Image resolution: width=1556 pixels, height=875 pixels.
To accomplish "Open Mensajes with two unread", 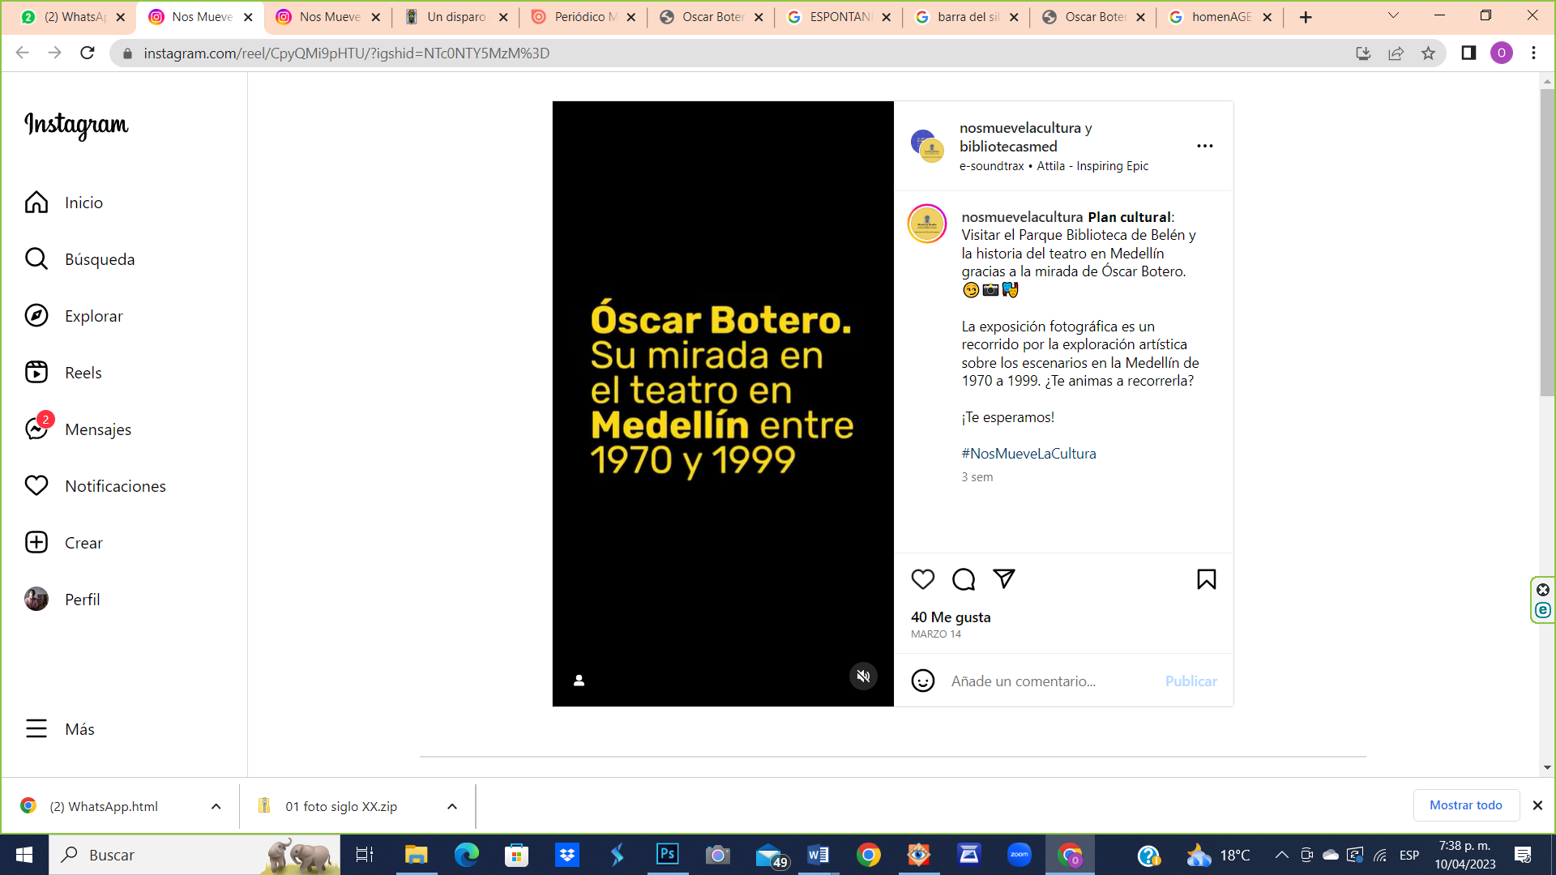I will [x=36, y=428].
